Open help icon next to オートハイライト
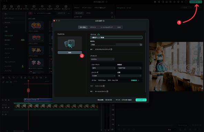 107,92
